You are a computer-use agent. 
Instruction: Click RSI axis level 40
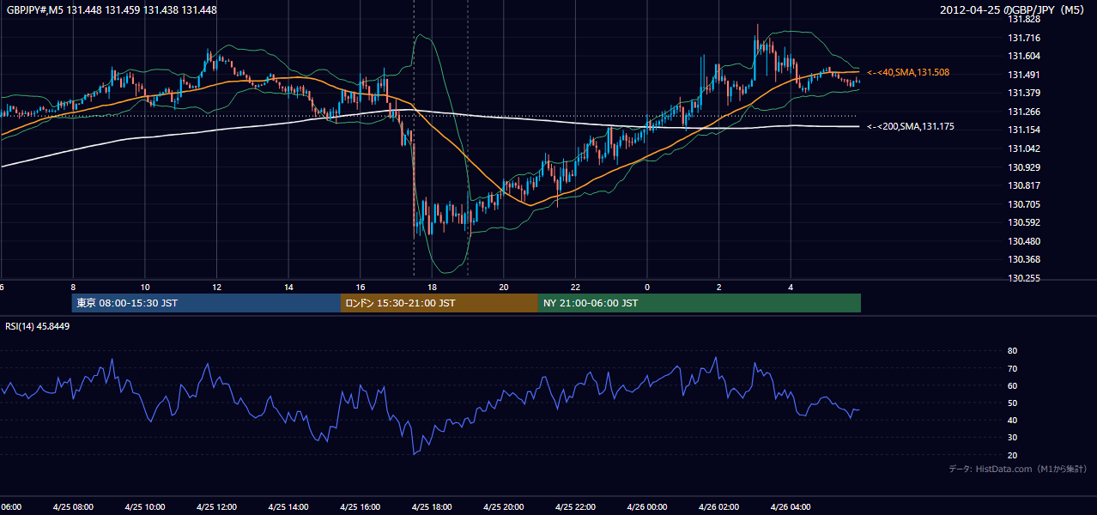pos(1012,420)
